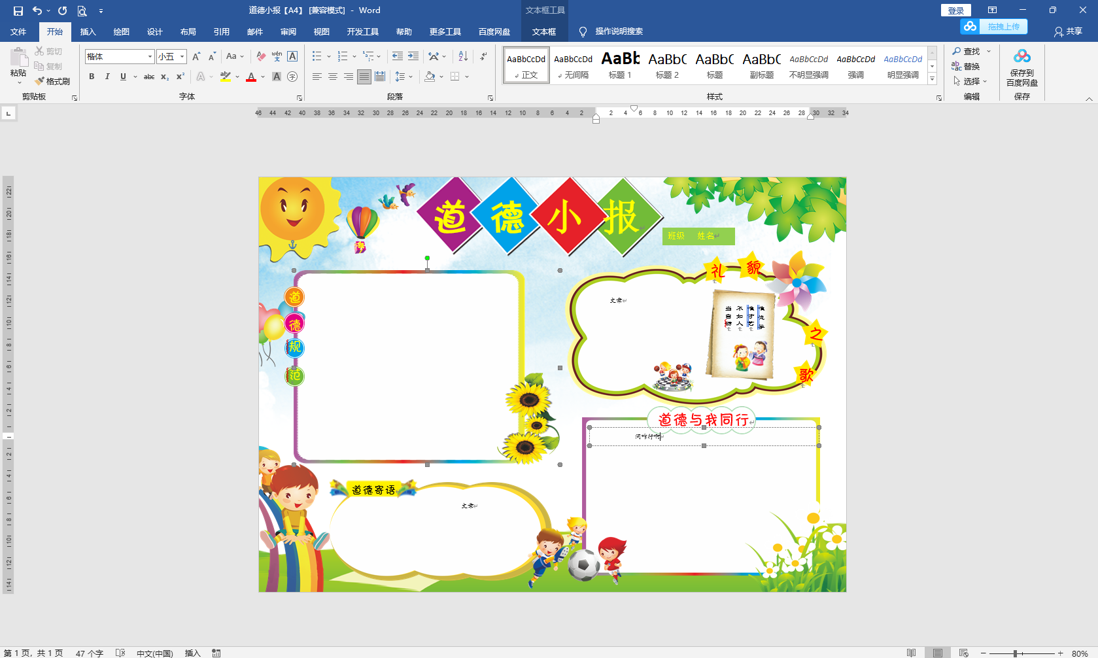The width and height of the screenshot is (1098, 658).
Task: Toggle bold formatting
Action: [x=92, y=77]
